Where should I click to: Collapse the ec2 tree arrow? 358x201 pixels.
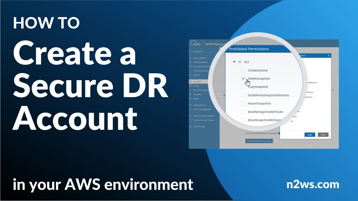(x=234, y=62)
